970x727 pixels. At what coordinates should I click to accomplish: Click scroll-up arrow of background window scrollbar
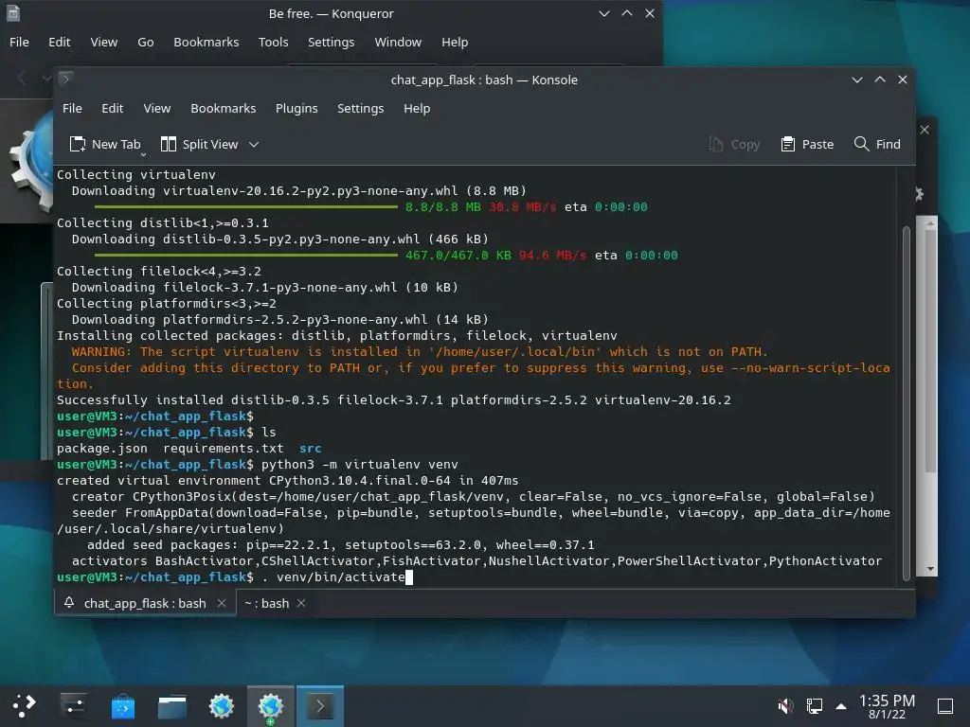[x=930, y=223]
